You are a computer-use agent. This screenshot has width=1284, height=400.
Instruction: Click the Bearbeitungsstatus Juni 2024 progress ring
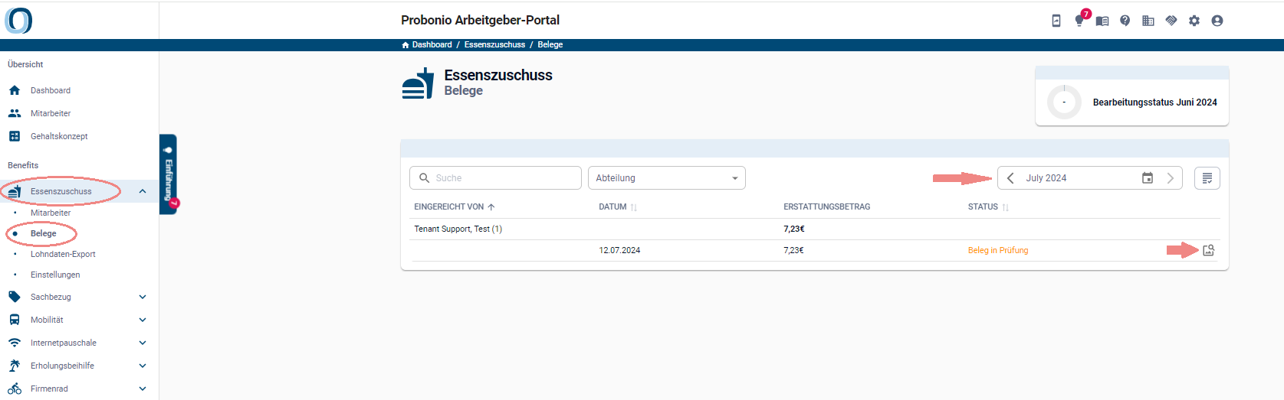click(1064, 102)
